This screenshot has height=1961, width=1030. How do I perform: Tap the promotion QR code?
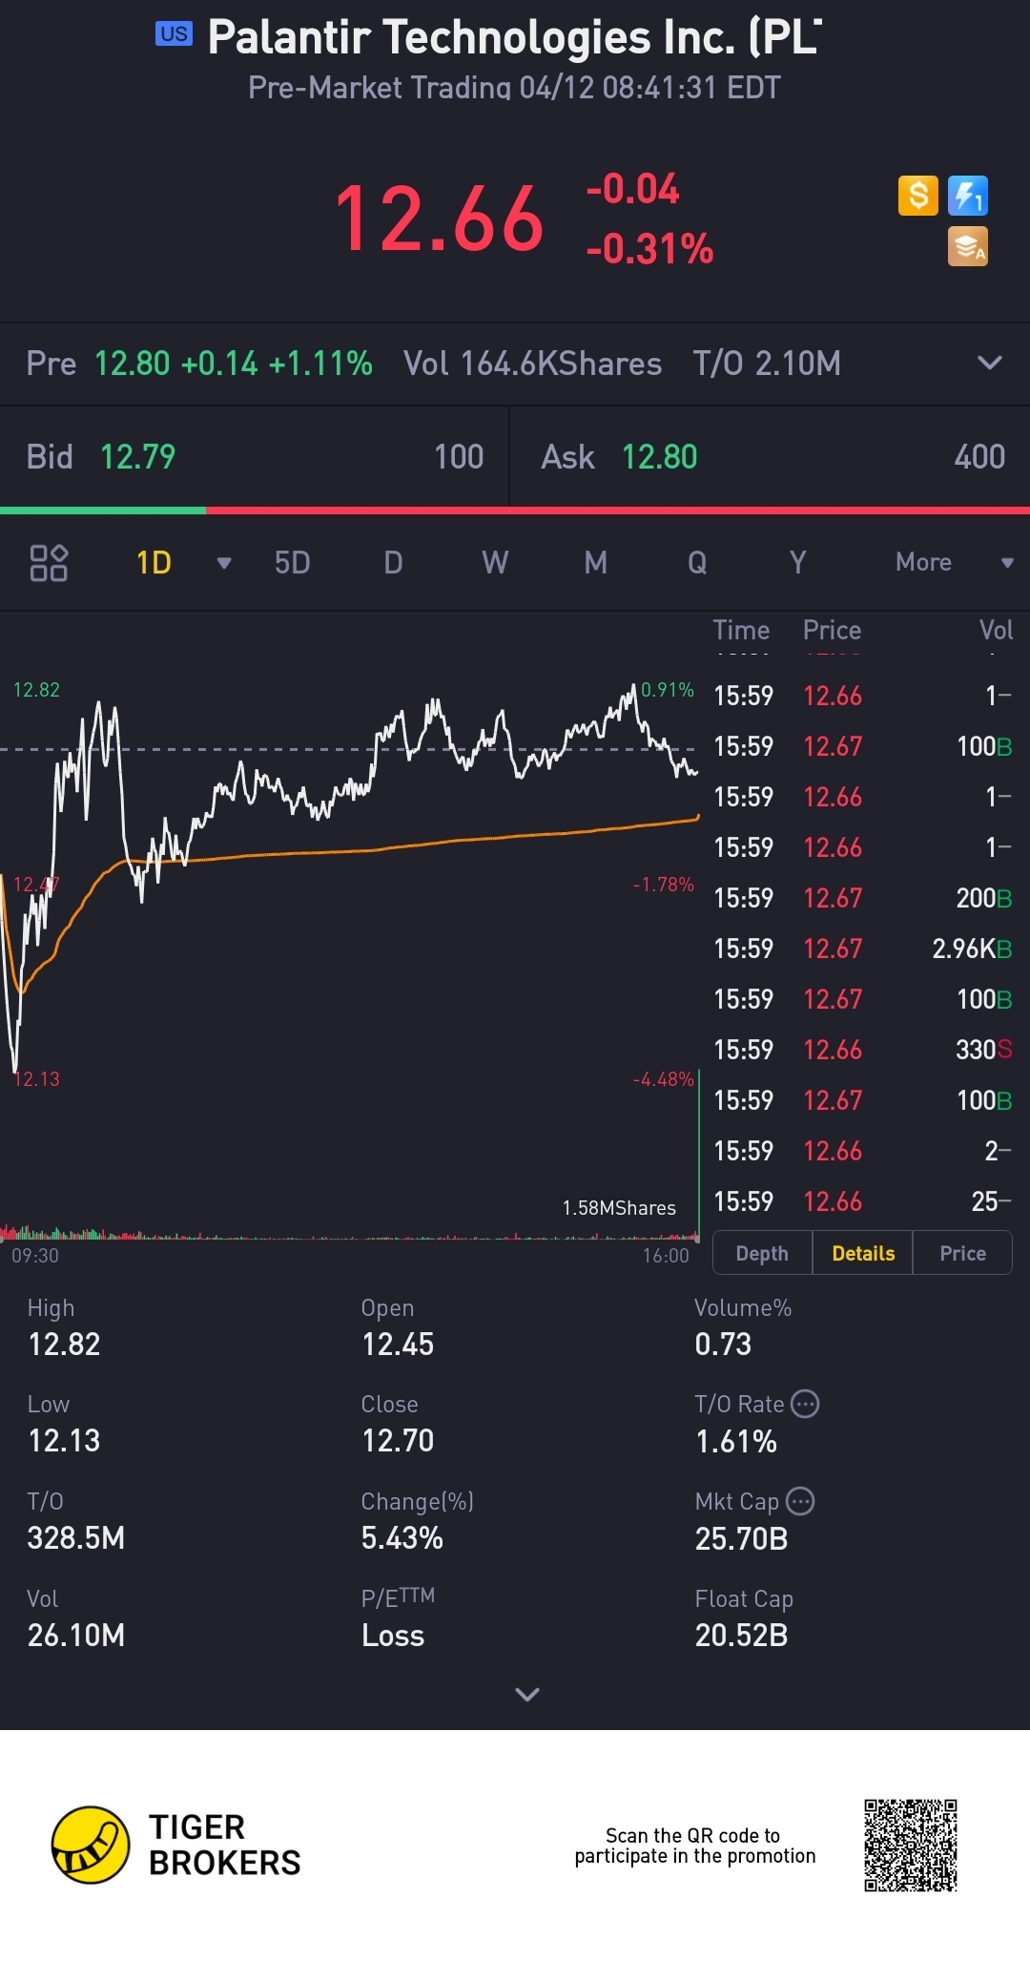coord(911,1846)
